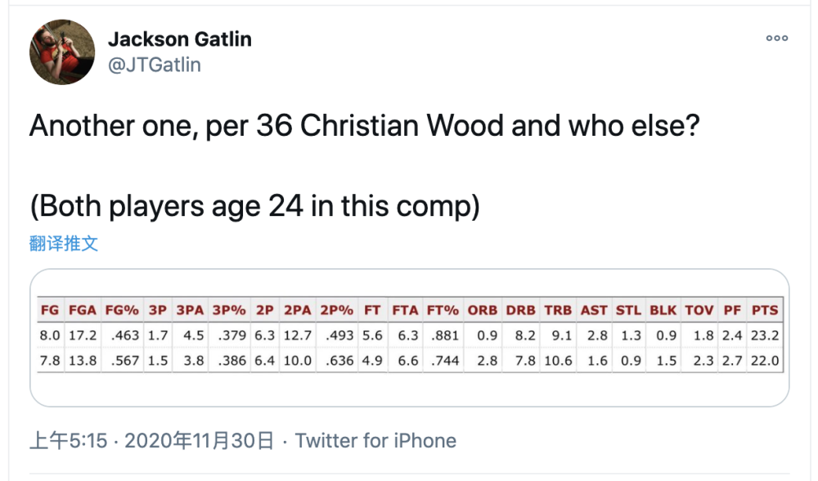Click the 23.2 points value
The image size is (818, 481).
(x=765, y=335)
